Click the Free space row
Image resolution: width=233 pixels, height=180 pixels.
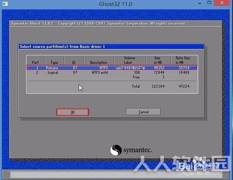[x=112, y=77]
